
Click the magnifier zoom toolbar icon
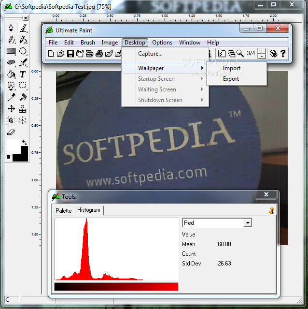coord(240,53)
